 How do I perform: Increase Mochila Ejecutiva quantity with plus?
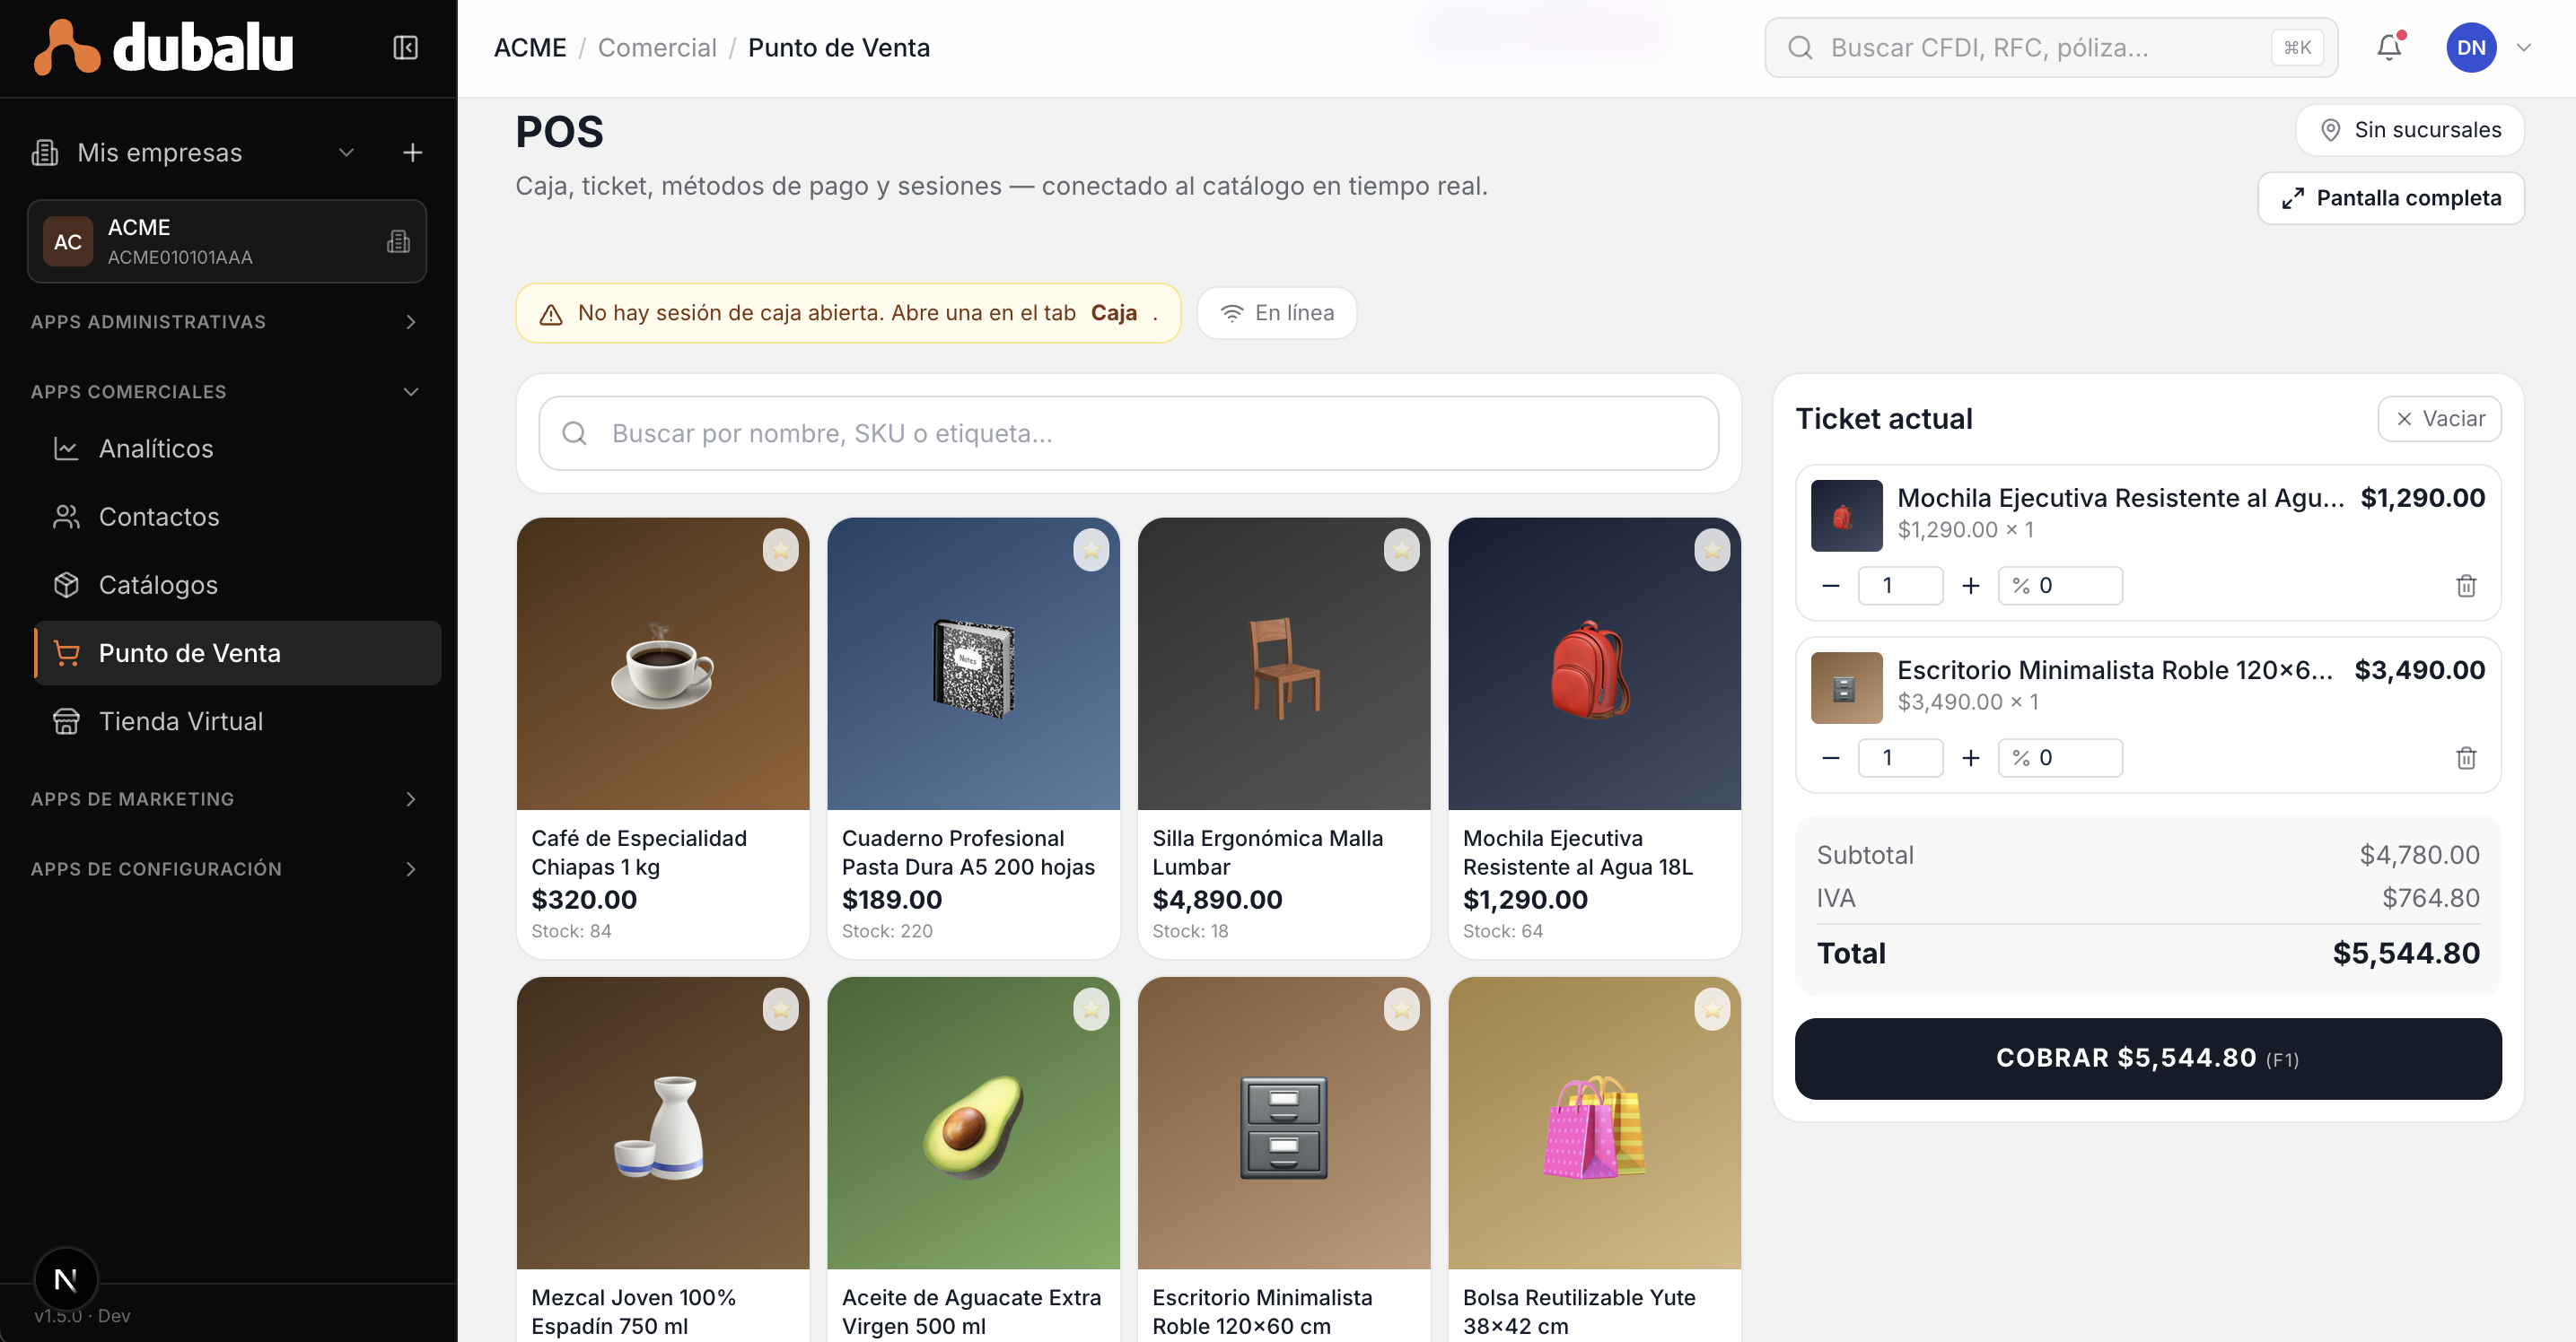point(1970,586)
